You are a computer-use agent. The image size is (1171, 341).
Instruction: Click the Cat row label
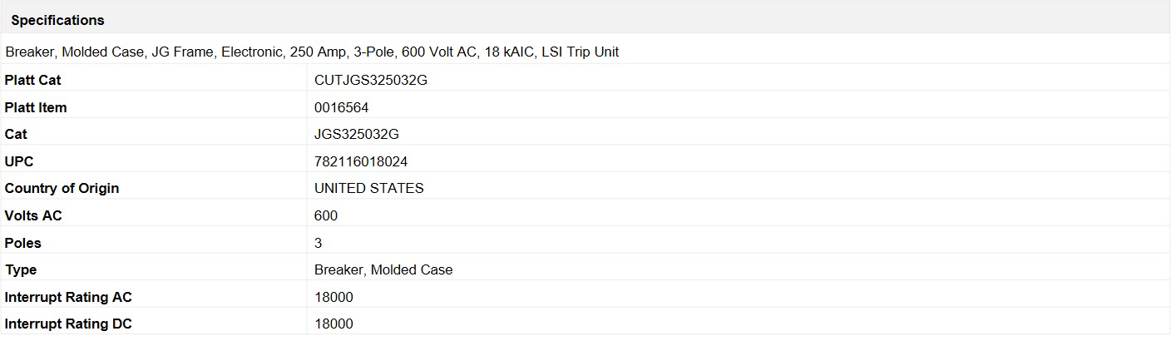tap(16, 134)
